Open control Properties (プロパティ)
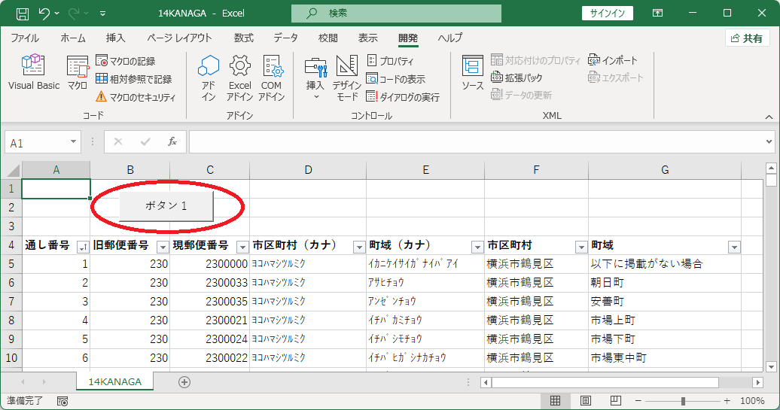Image resolution: width=780 pixels, height=410 pixels. tap(390, 61)
